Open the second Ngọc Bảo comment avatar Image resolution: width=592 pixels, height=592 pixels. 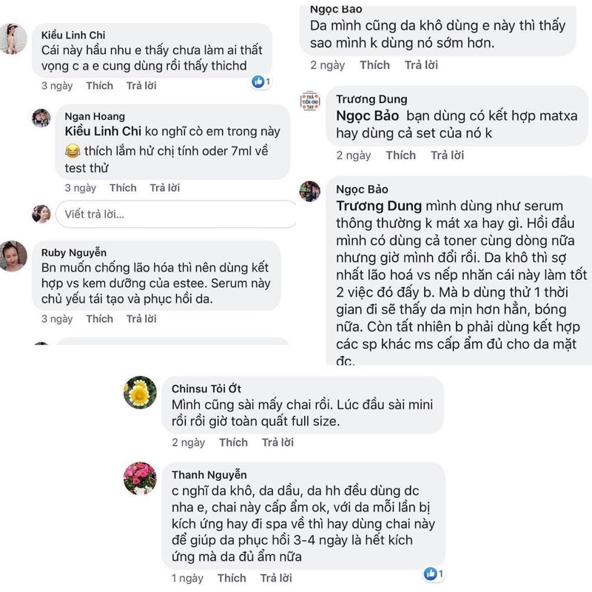[310, 191]
